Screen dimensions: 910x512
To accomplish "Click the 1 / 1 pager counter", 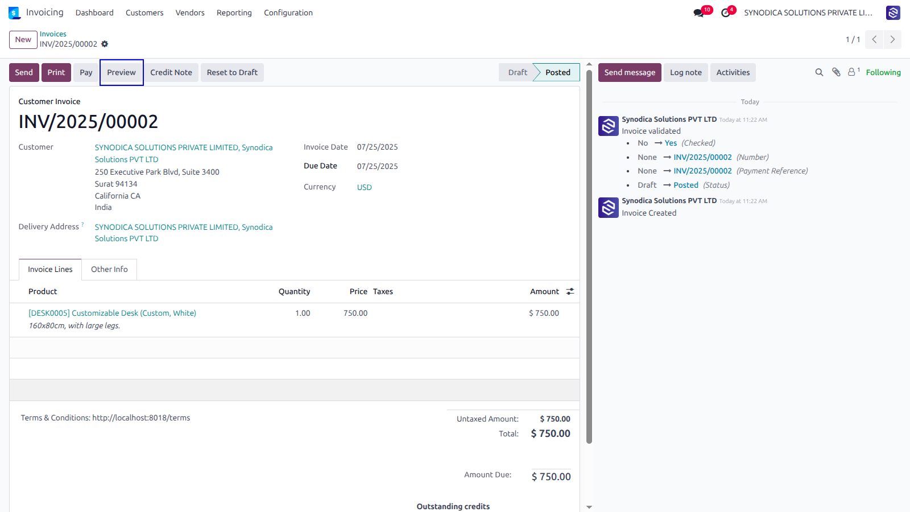I will click(x=853, y=39).
